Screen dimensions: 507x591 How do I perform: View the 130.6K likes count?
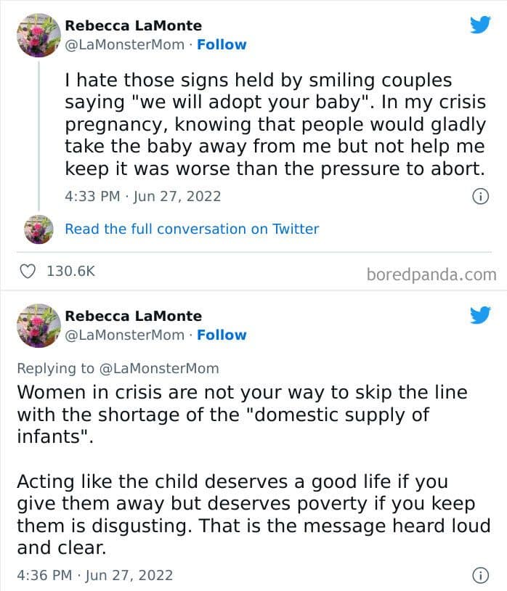(x=71, y=271)
